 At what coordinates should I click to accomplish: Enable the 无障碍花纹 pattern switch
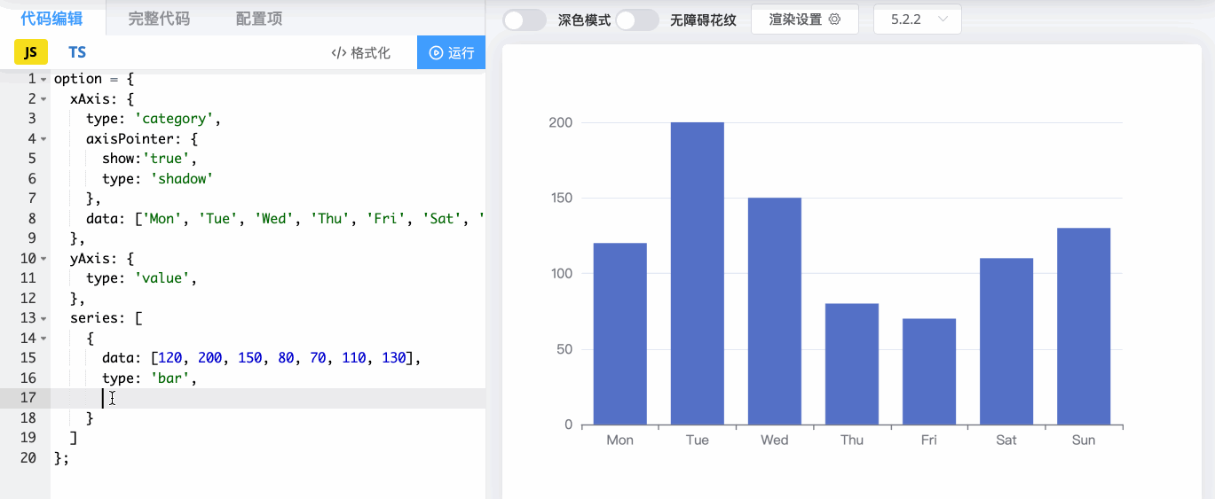pyautogui.click(x=637, y=19)
